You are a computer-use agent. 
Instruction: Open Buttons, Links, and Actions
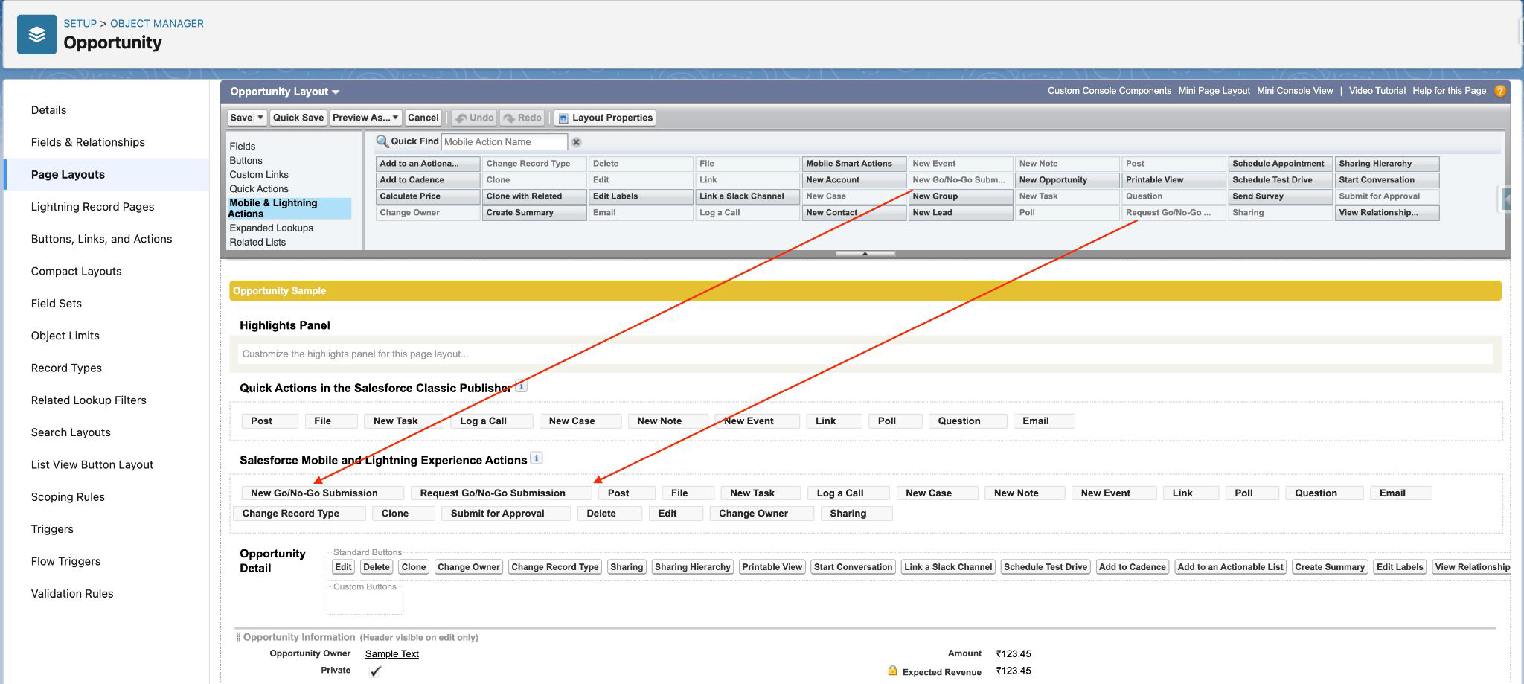[101, 239]
